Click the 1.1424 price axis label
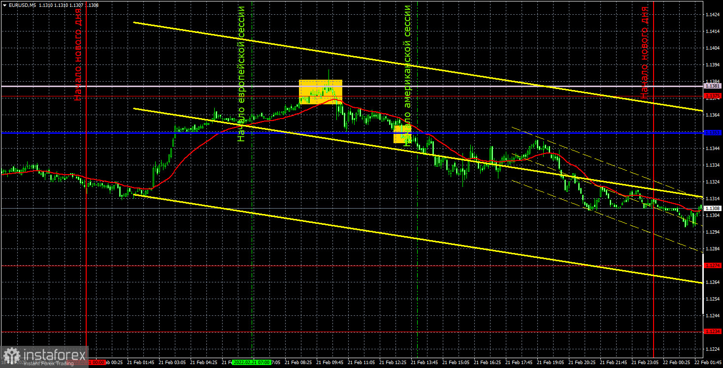 (713, 15)
